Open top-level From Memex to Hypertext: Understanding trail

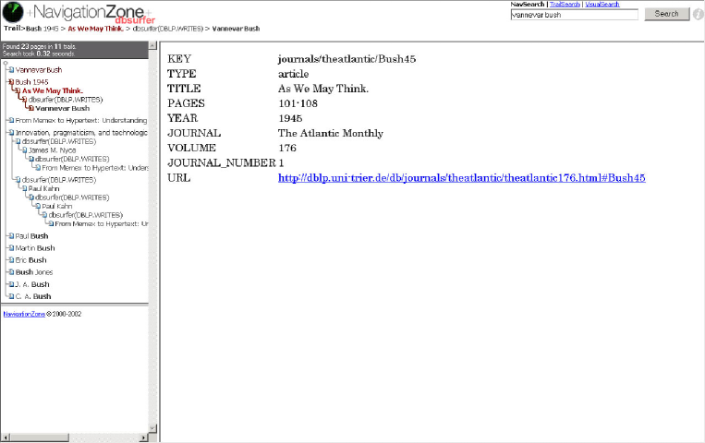click(81, 120)
